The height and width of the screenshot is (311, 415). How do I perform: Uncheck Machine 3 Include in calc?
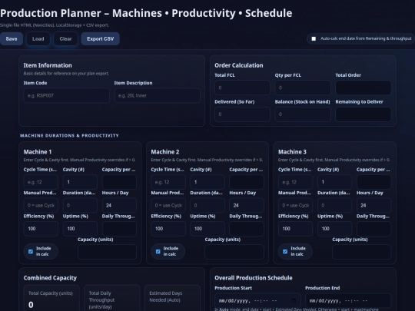(x=285, y=252)
